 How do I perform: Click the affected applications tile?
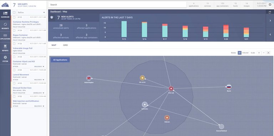pos(86,26)
